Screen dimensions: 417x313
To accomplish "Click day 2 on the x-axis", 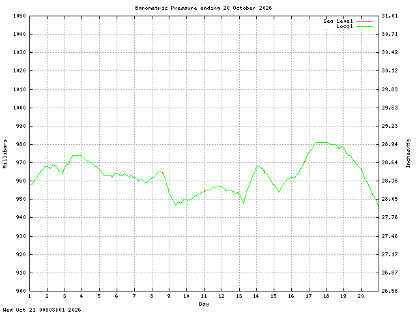I will [x=47, y=296].
